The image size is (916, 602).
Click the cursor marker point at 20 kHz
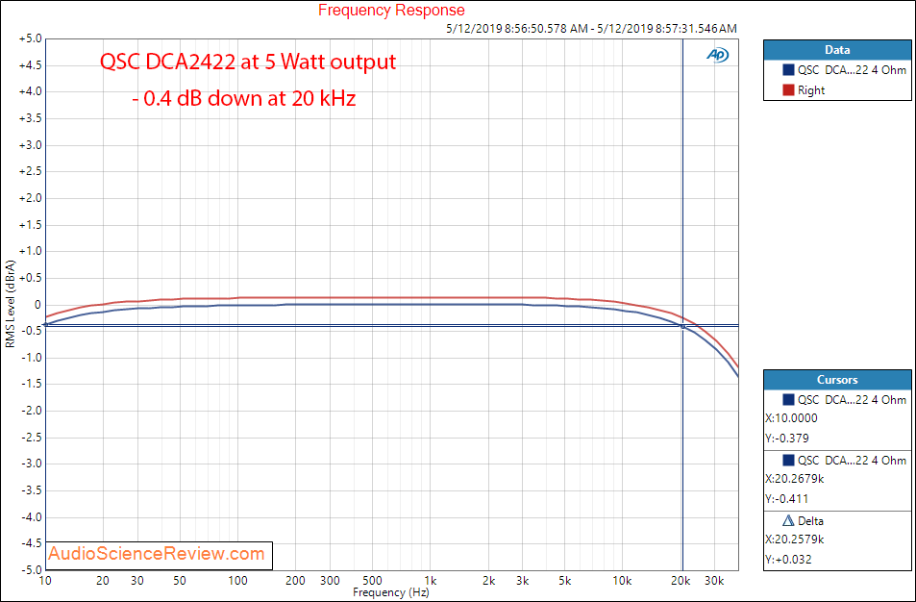[682, 327]
